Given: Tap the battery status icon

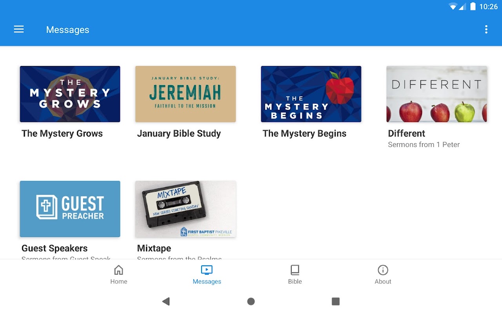Looking at the screenshot, I should tap(473, 6).
